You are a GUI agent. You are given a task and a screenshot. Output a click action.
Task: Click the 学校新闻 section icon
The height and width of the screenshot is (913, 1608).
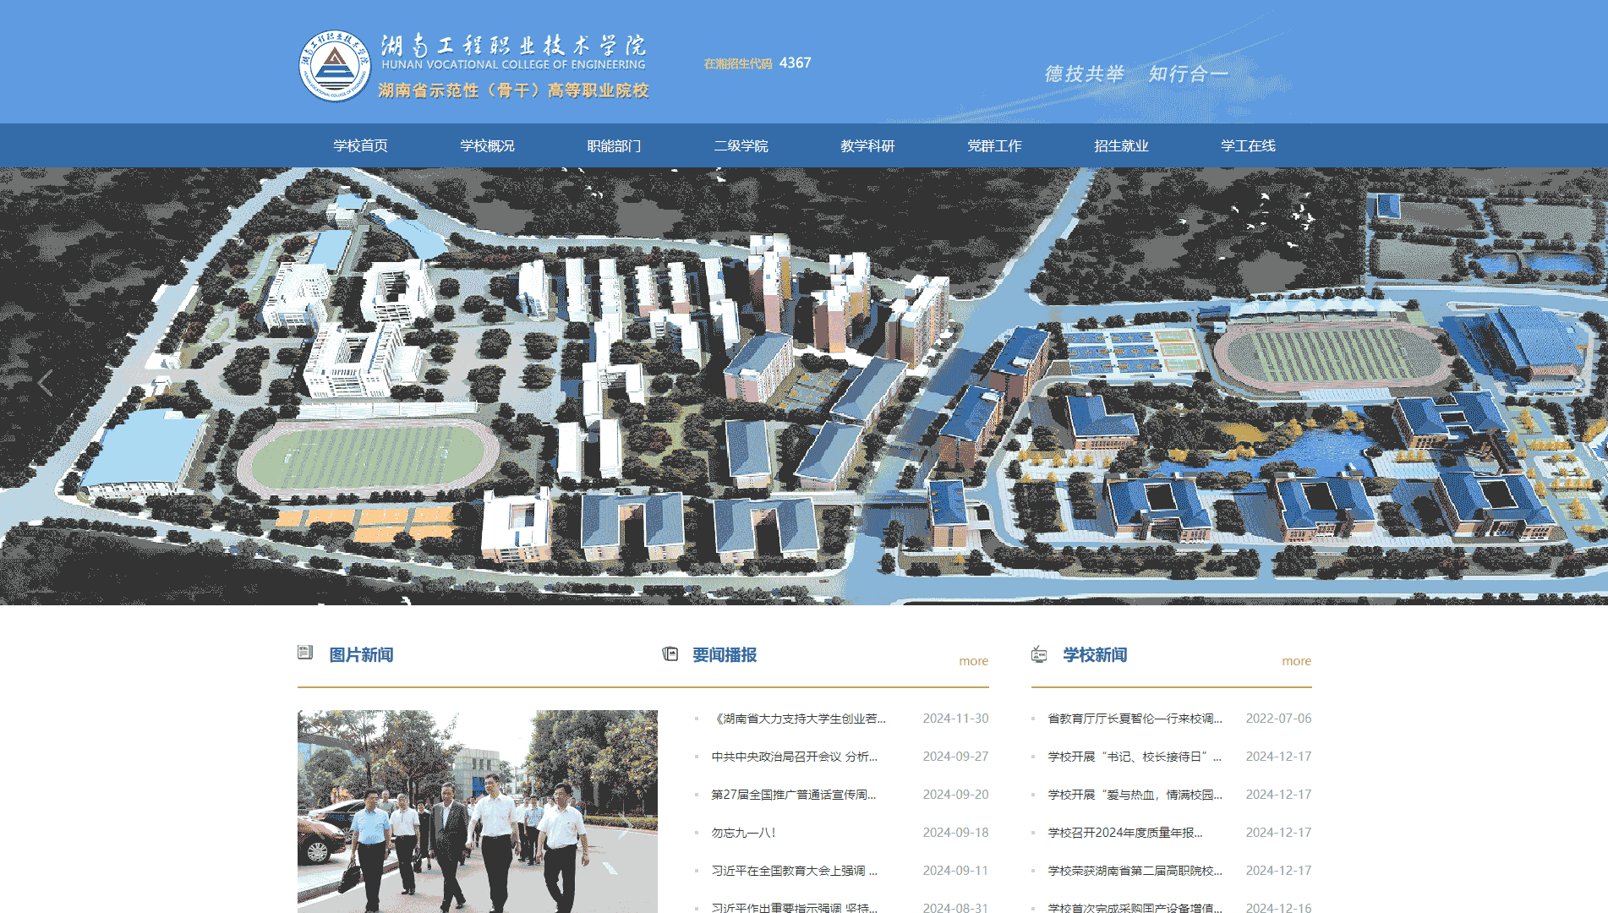(x=1039, y=653)
